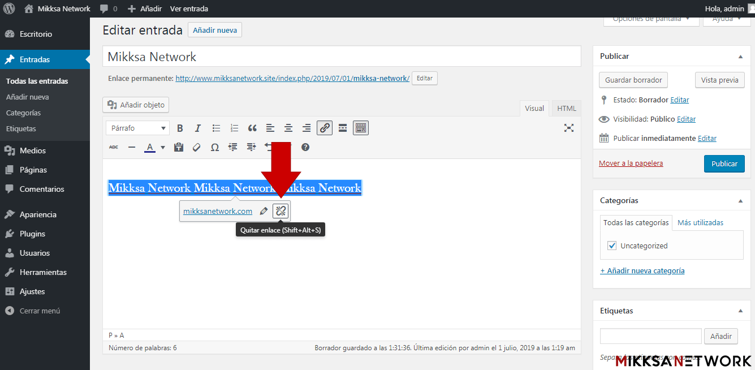Insert a blockquote using the quote icon
755x370 pixels.
(252, 128)
